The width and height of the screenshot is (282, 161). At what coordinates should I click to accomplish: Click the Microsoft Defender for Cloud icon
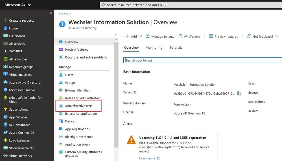coord(6,98)
